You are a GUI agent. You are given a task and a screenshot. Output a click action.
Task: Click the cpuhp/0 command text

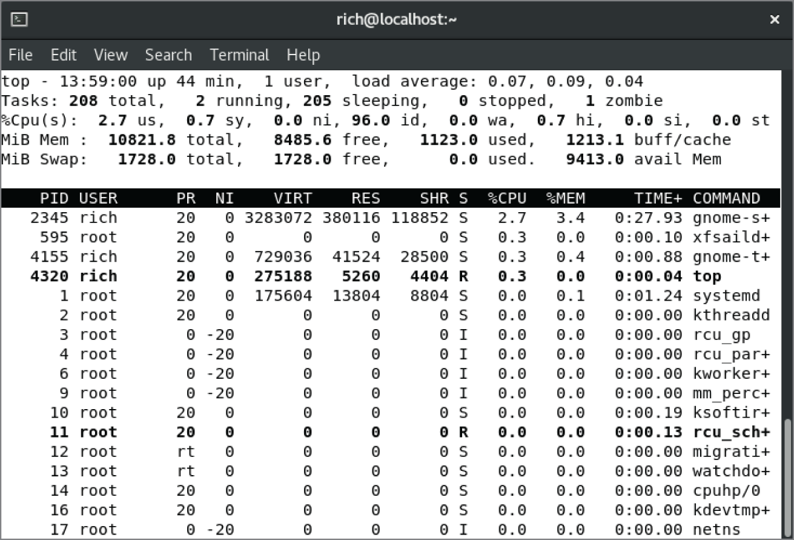tap(727, 491)
